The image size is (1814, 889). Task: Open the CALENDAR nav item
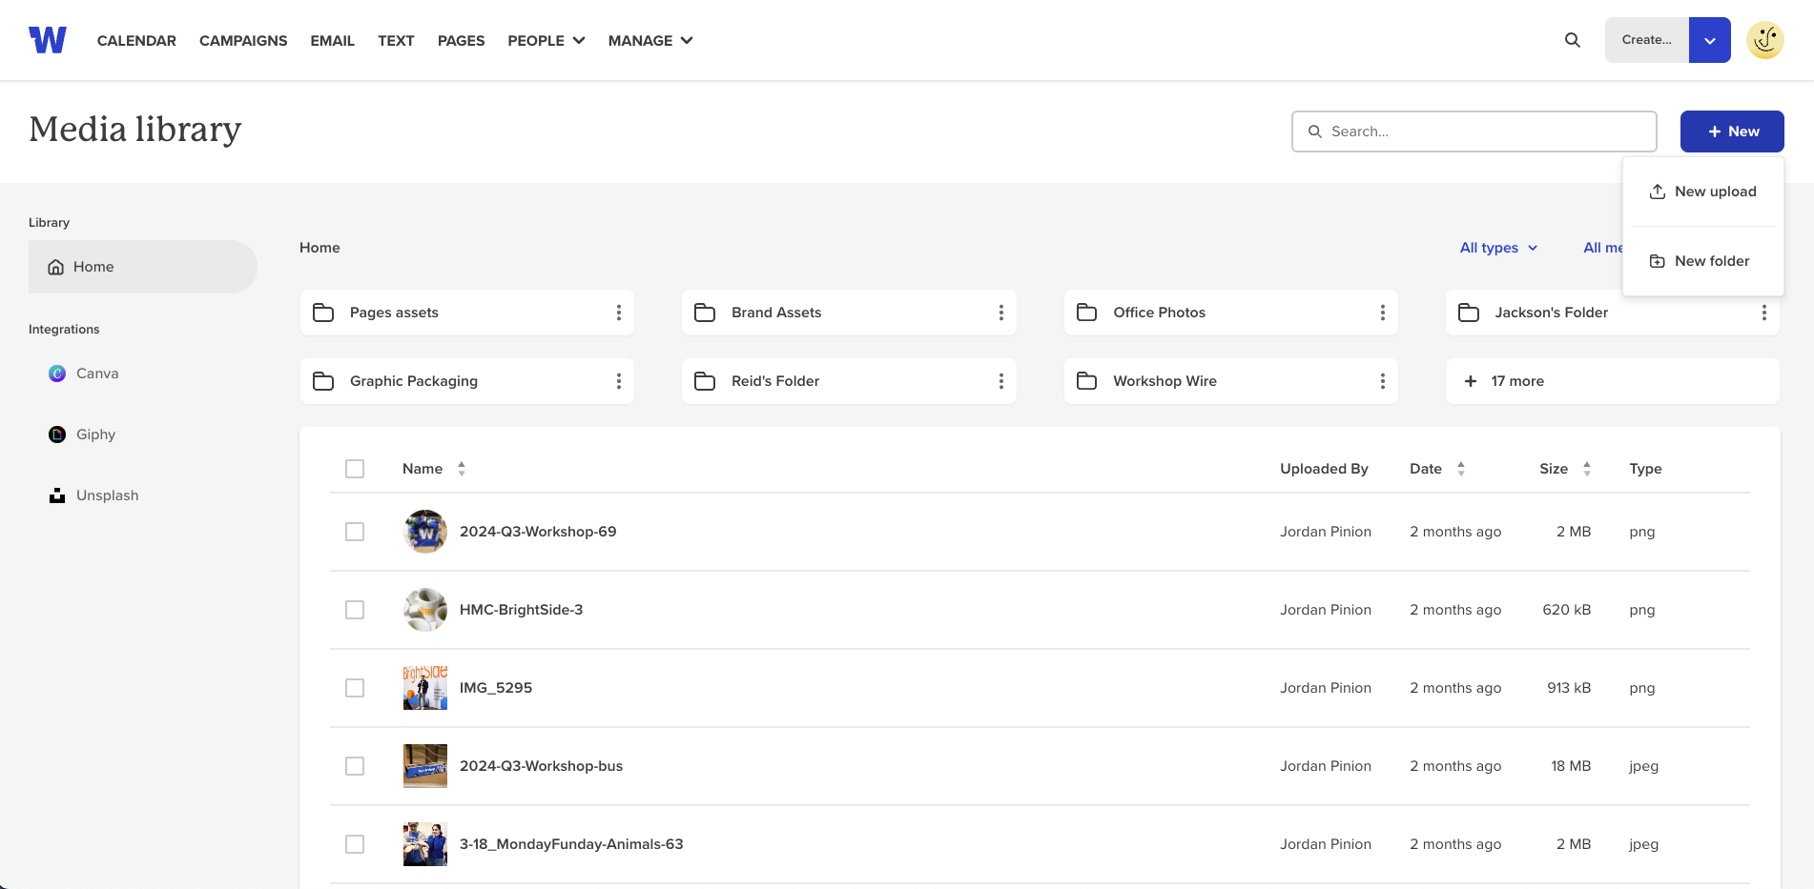[x=136, y=40]
